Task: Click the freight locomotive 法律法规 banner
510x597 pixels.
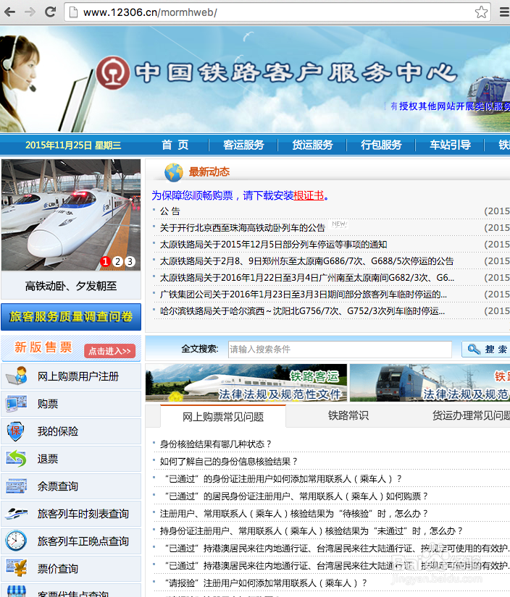Action: point(430,383)
